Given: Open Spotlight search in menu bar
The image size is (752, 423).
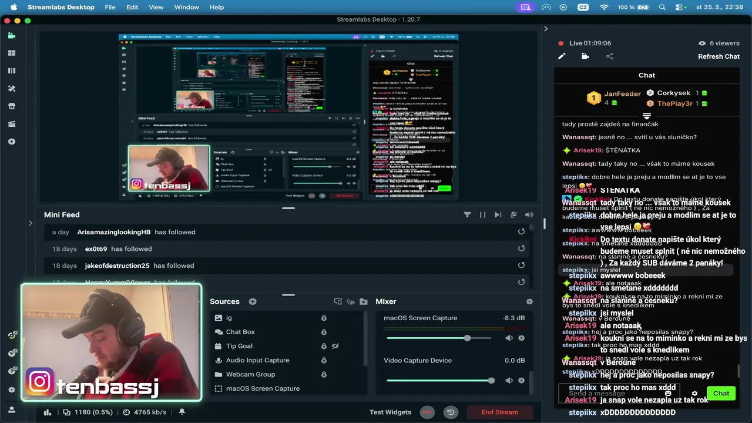Looking at the screenshot, I should click(662, 7).
